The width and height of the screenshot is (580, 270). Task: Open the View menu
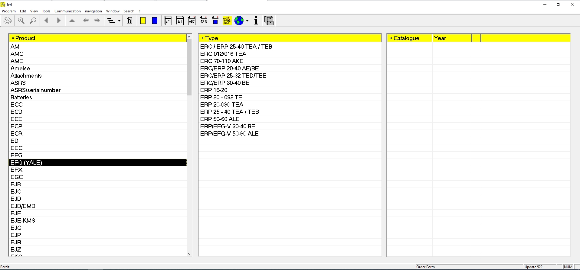coord(34,11)
